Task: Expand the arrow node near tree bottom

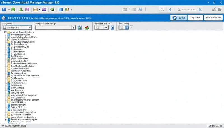Action: coord(6,120)
